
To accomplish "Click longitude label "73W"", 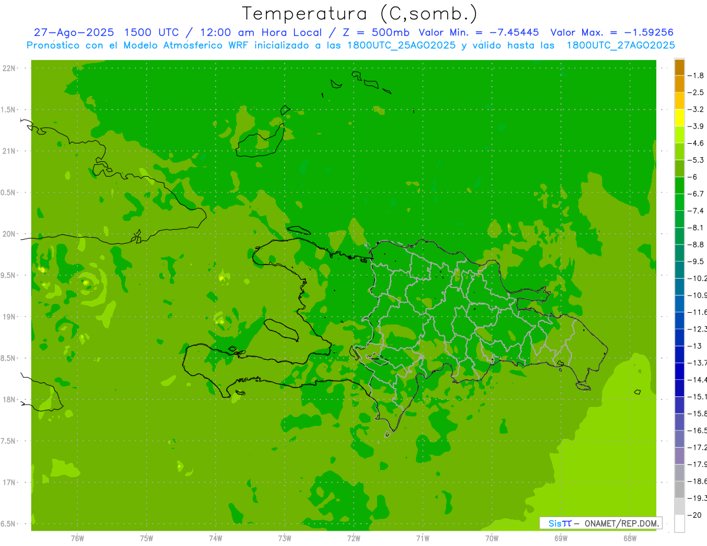I will point(285,538).
